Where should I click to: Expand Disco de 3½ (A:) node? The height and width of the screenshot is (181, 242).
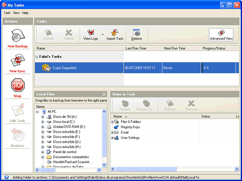pos(43,117)
